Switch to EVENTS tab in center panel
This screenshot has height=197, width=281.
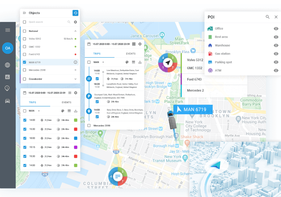coord(131,54)
